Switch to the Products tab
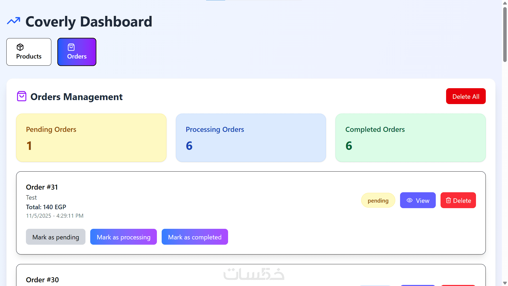The height and width of the screenshot is (286, 508). tap(29, 52)
